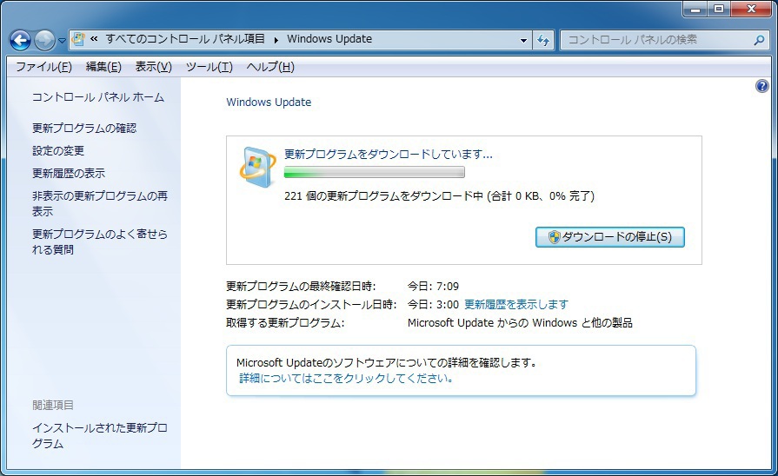Image resolution: width=778 pixels, height=476 pixels.
Task: Click the Forward navigation arrow
Action: [x=44, y=40]
